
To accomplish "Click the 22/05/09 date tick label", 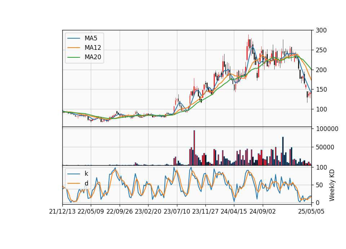I will pos(91,211).
